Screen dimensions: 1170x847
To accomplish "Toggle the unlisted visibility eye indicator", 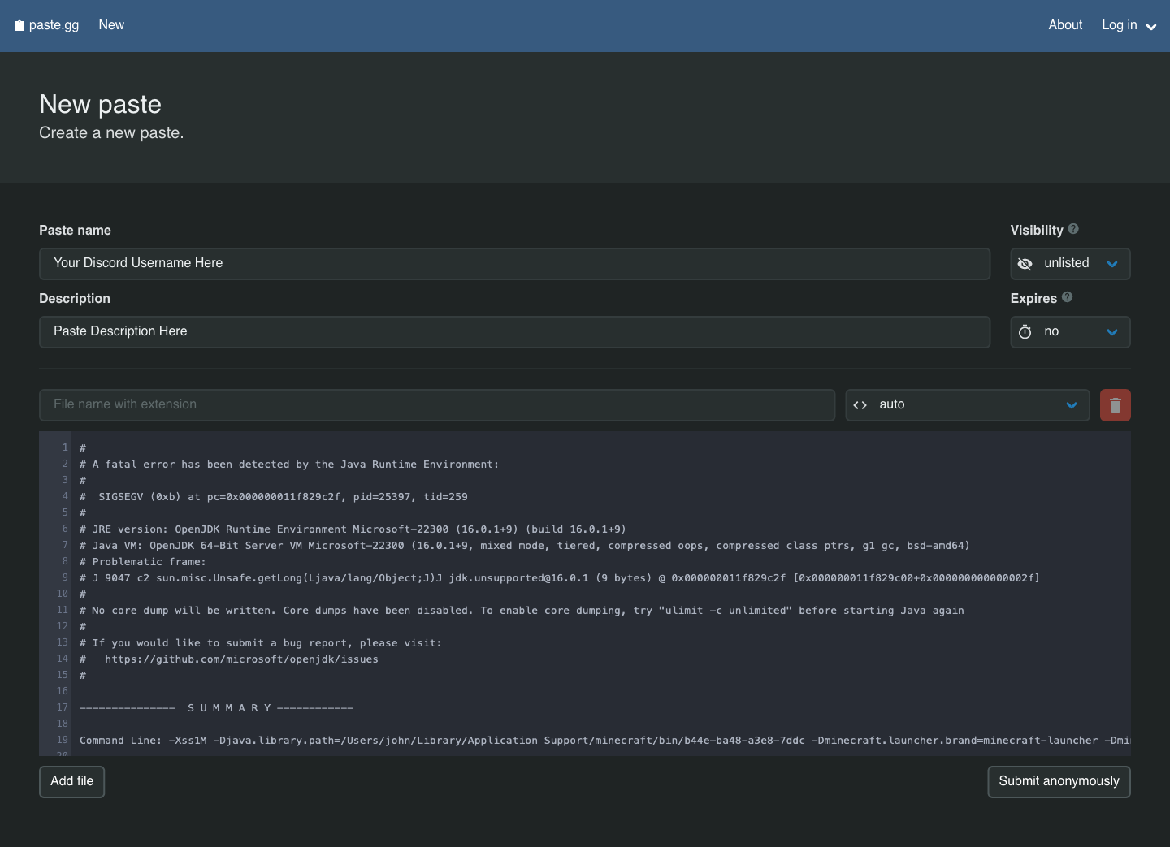I will click(x=1025, y=264).
